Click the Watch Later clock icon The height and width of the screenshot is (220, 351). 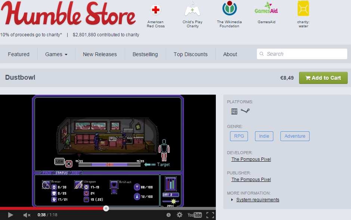pos(168,215)
